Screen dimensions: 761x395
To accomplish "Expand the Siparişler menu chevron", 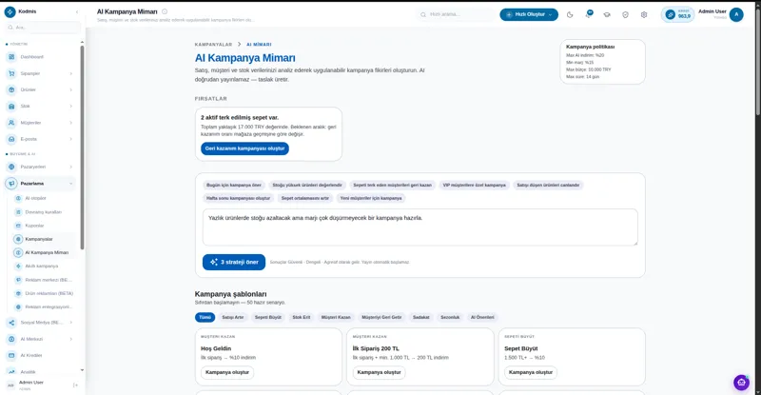I will point(70,74).
